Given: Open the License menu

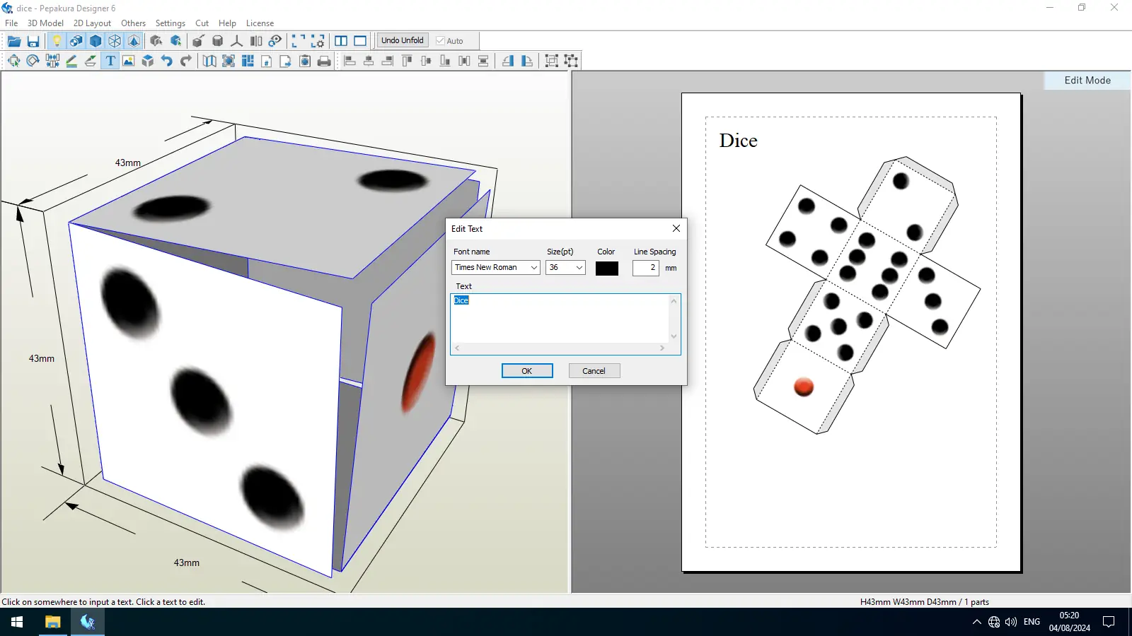Looking at the screenshot, I should 260,23.
